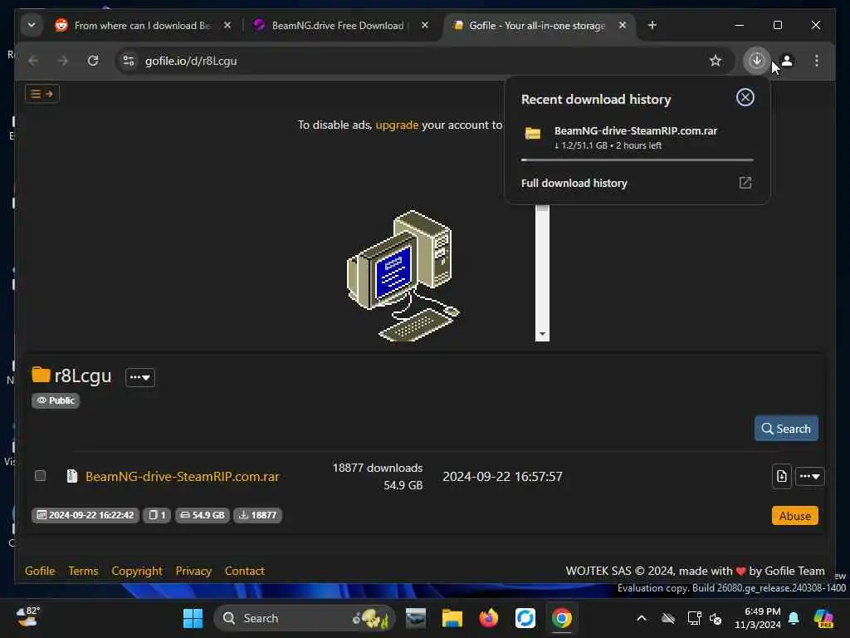Image resolution: width=850 pixels, height=638 pixels.
Task: Switch to BeamNG.drive Free Download tab
Action: click(339, 25)
